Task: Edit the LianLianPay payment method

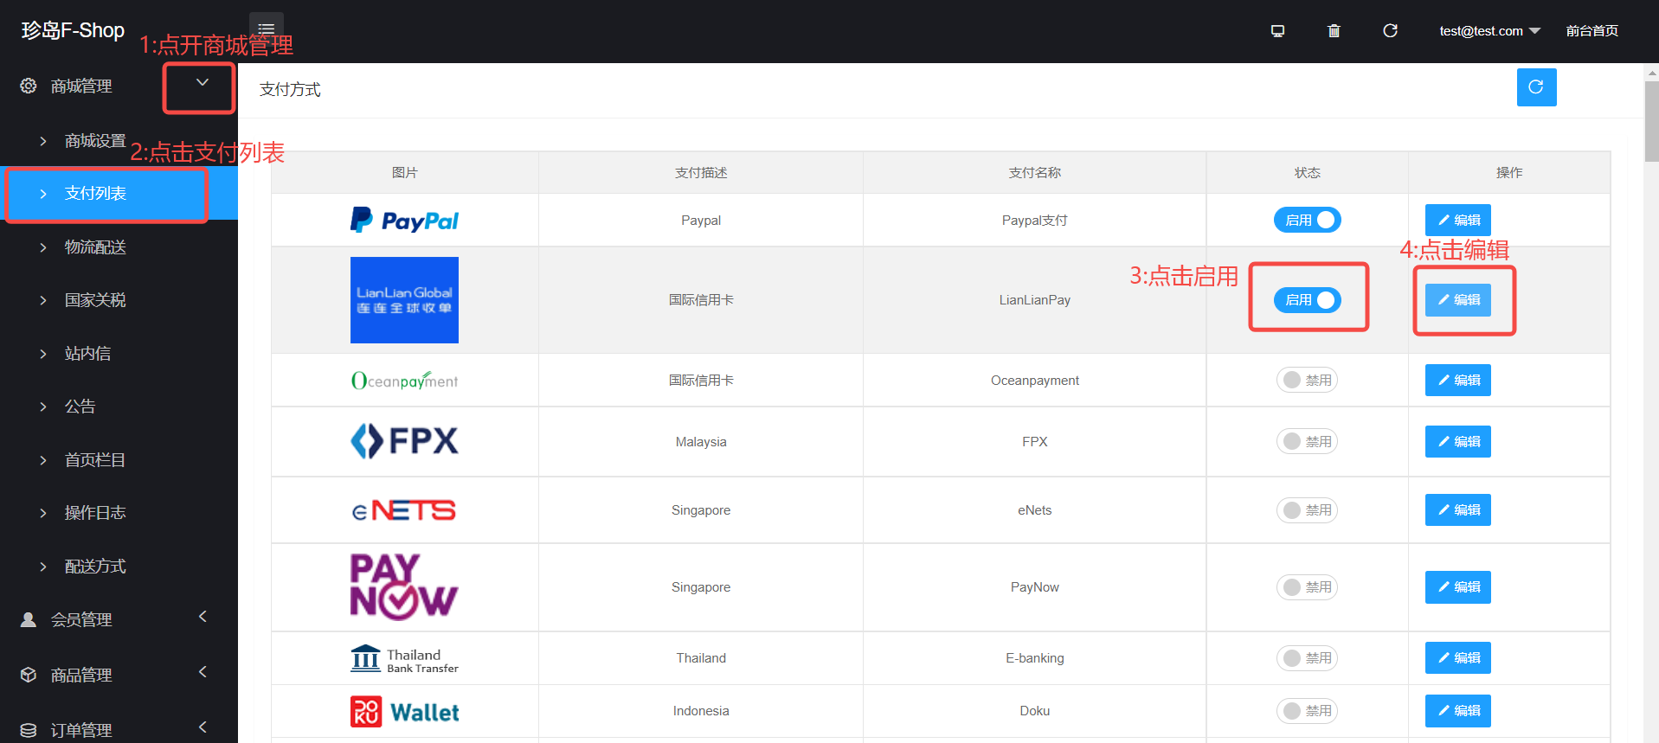Action: tap(1458, 300)
